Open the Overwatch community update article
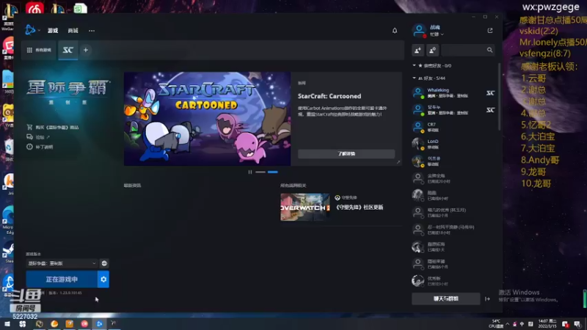The width and height of the screenshot is (587, 330). (x=360, y=208)
